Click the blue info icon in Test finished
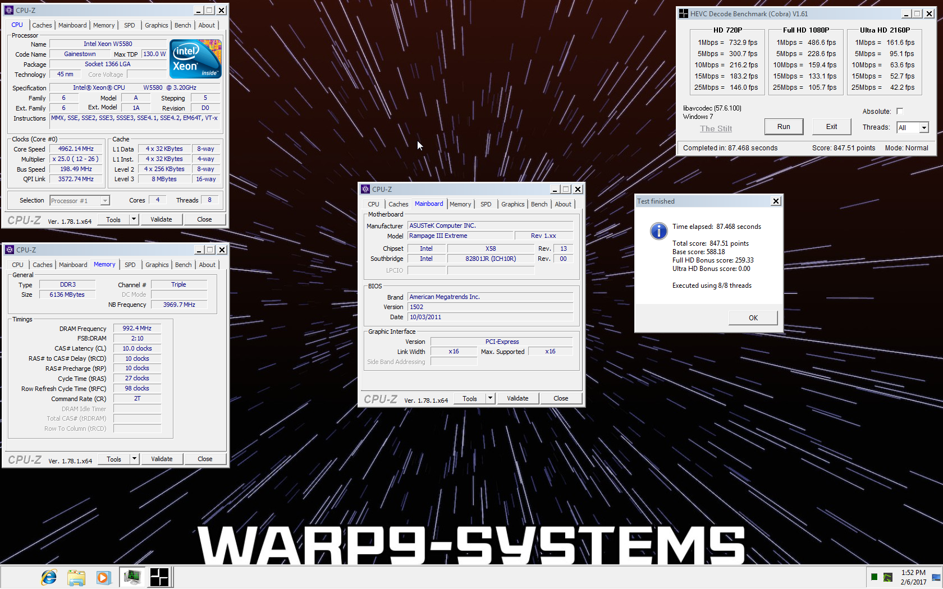The height and width of the screenshot is (589, 943). [658, 231]
